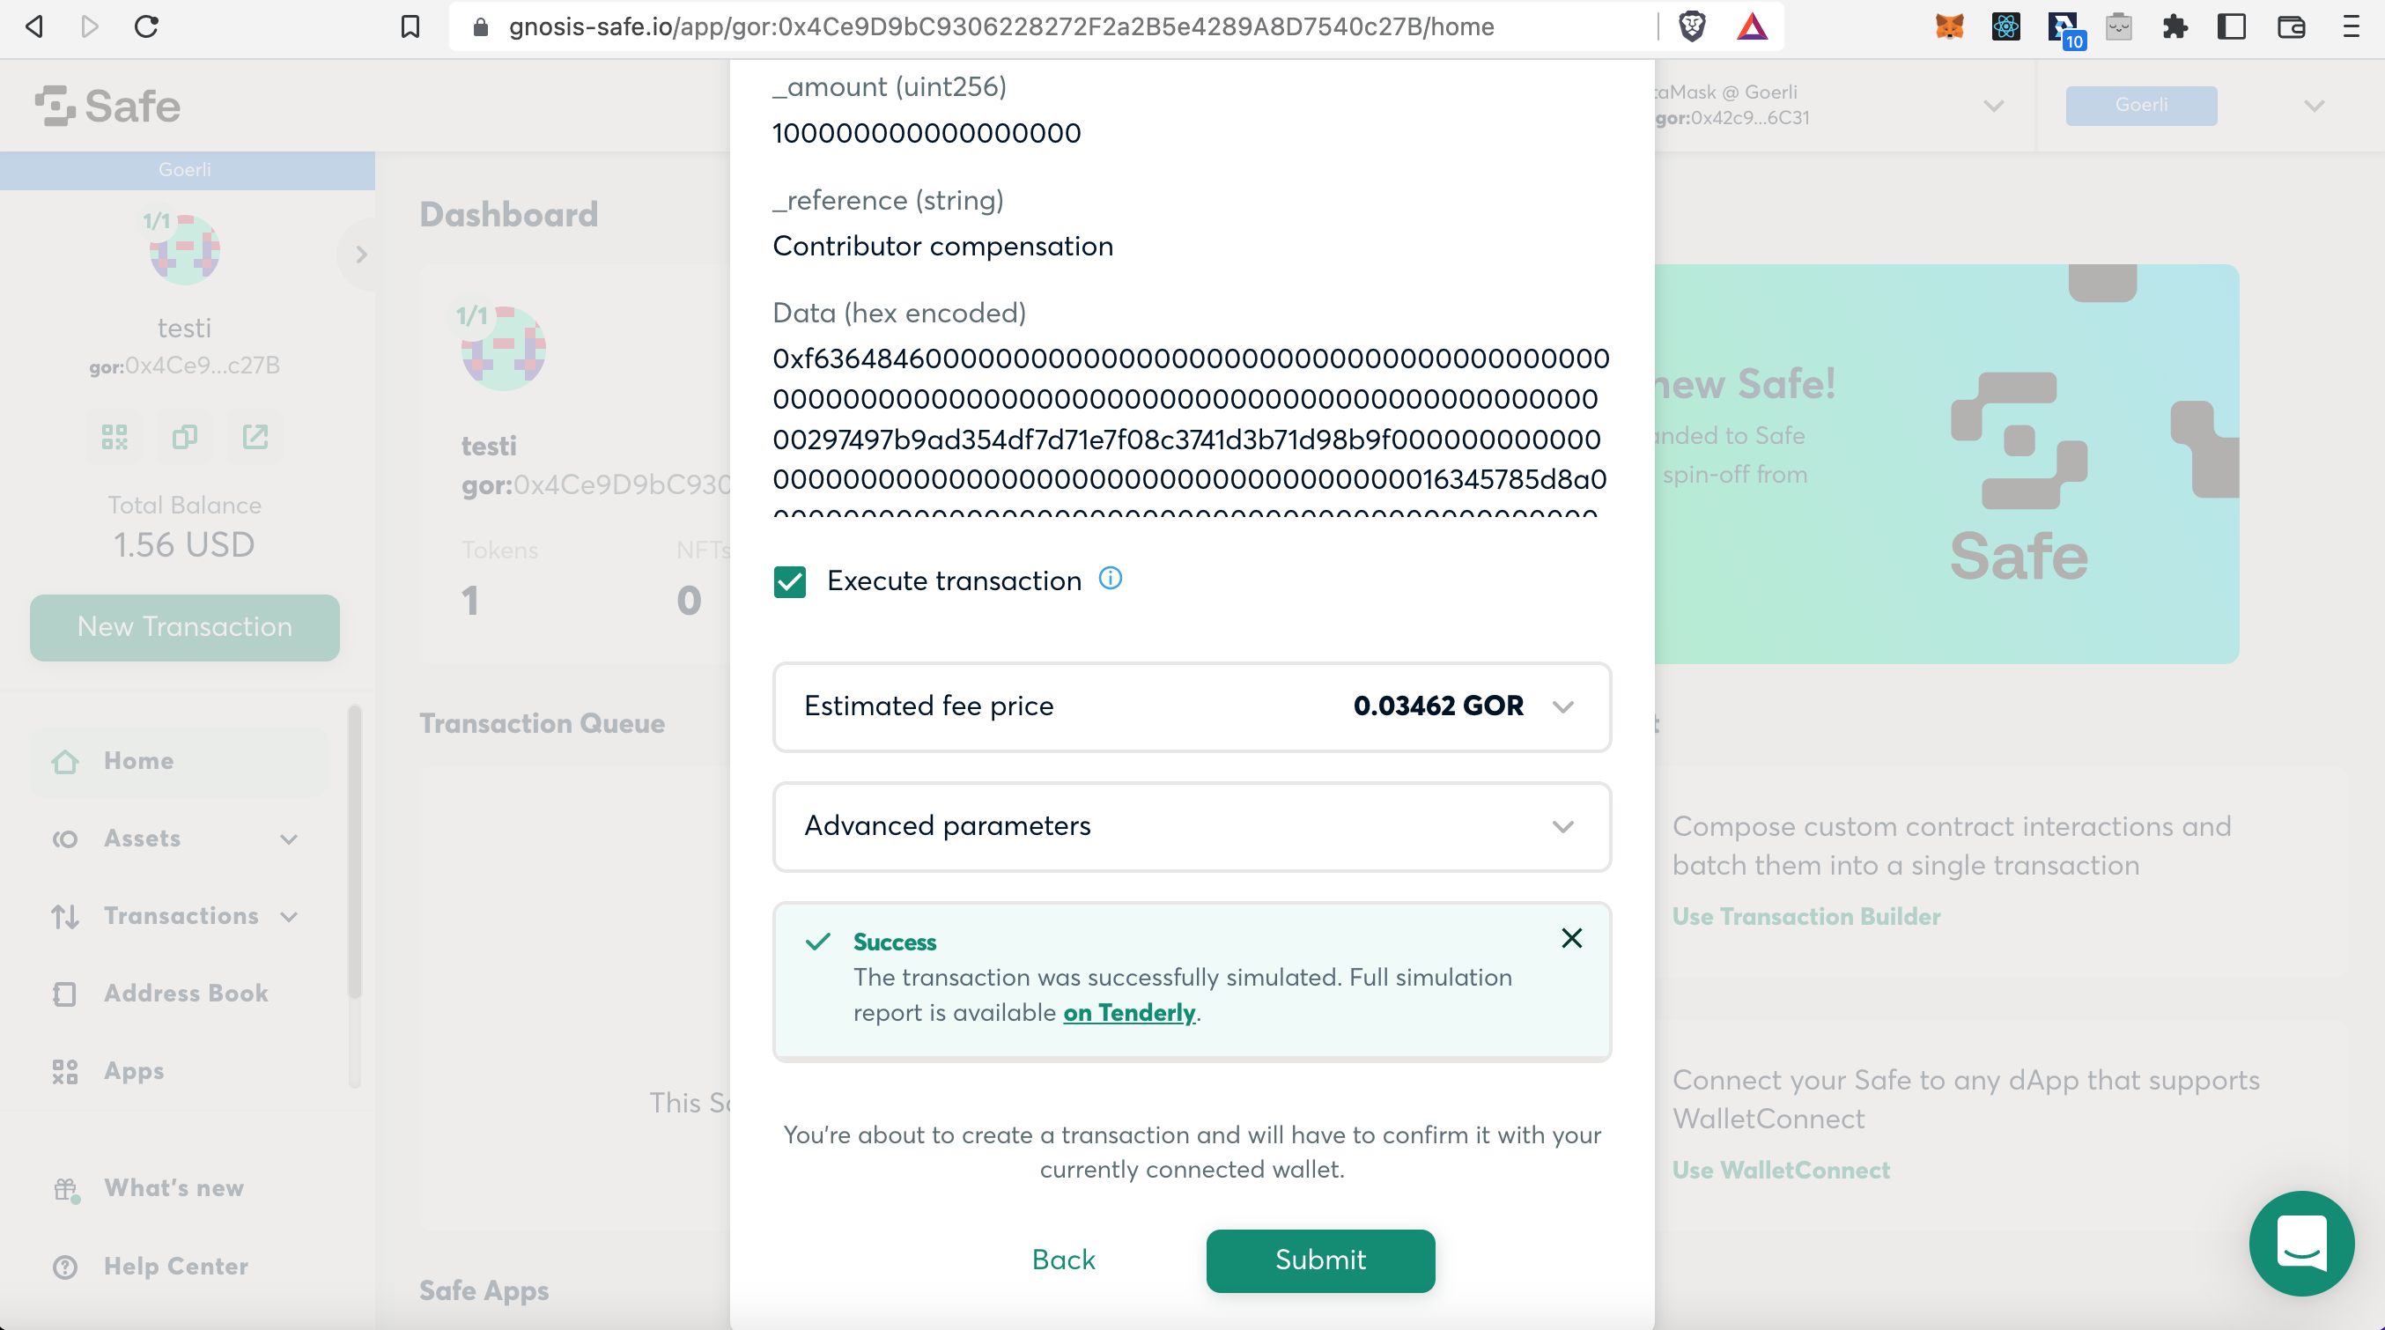Submit the transaction
This screenshot has height=1330, width=2385.
tap(1320, 1260)
